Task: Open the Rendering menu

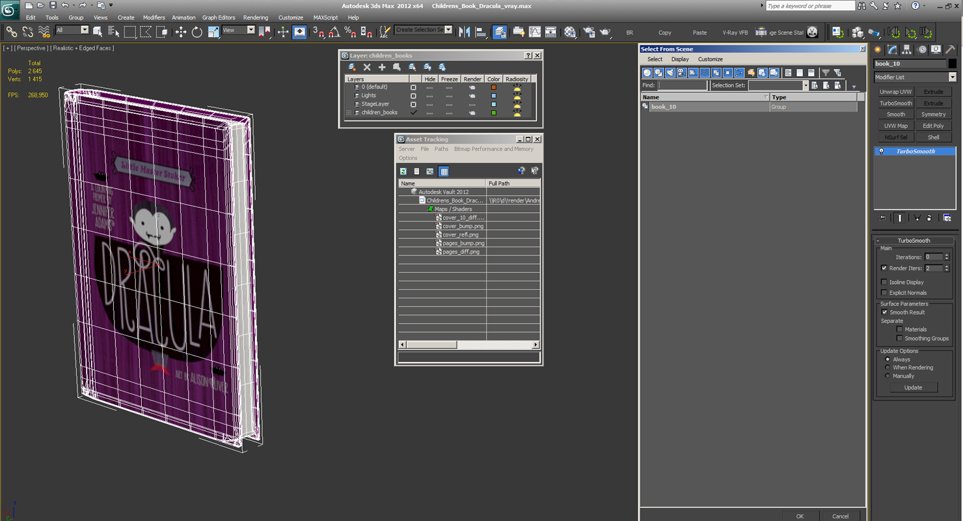Action: point(256,18)
